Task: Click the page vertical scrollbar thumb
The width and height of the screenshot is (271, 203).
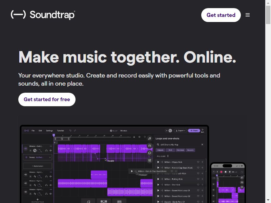Action: point(268,15)
